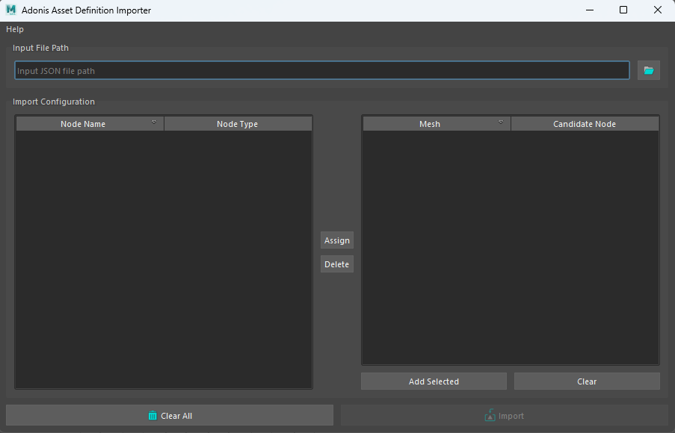Sort by Mesh column header
Image resolution: width=675 pixels, height=433 pixels.
point(437,124)
